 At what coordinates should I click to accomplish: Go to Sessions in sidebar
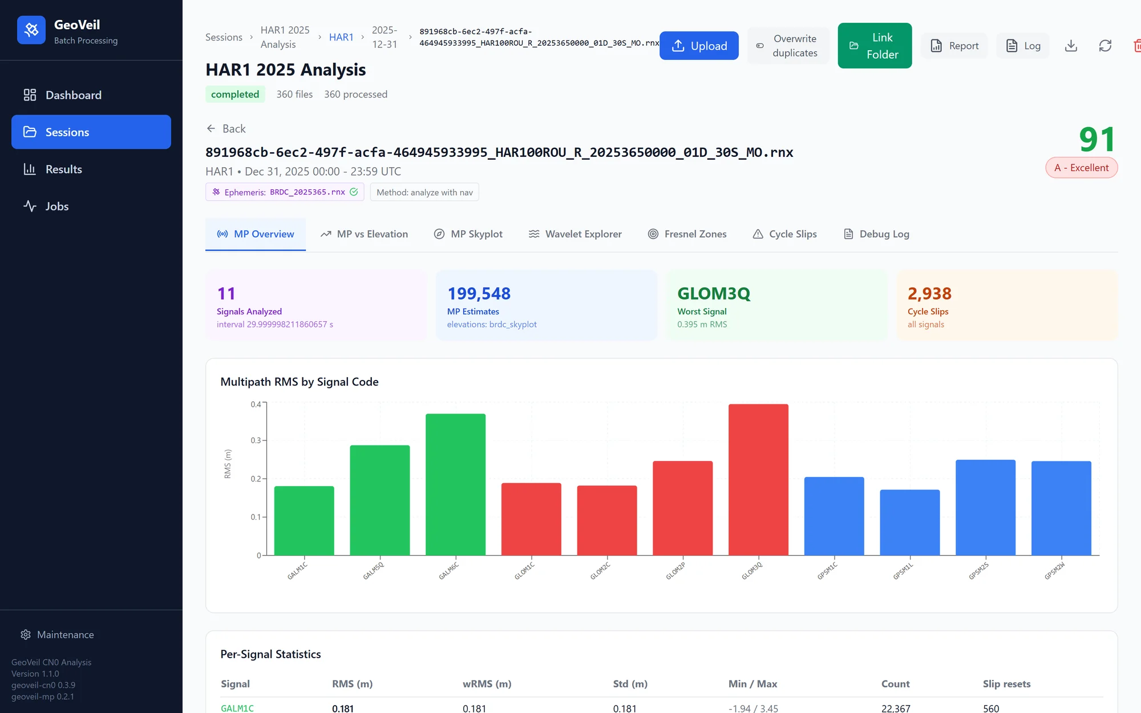coord(91,132)
